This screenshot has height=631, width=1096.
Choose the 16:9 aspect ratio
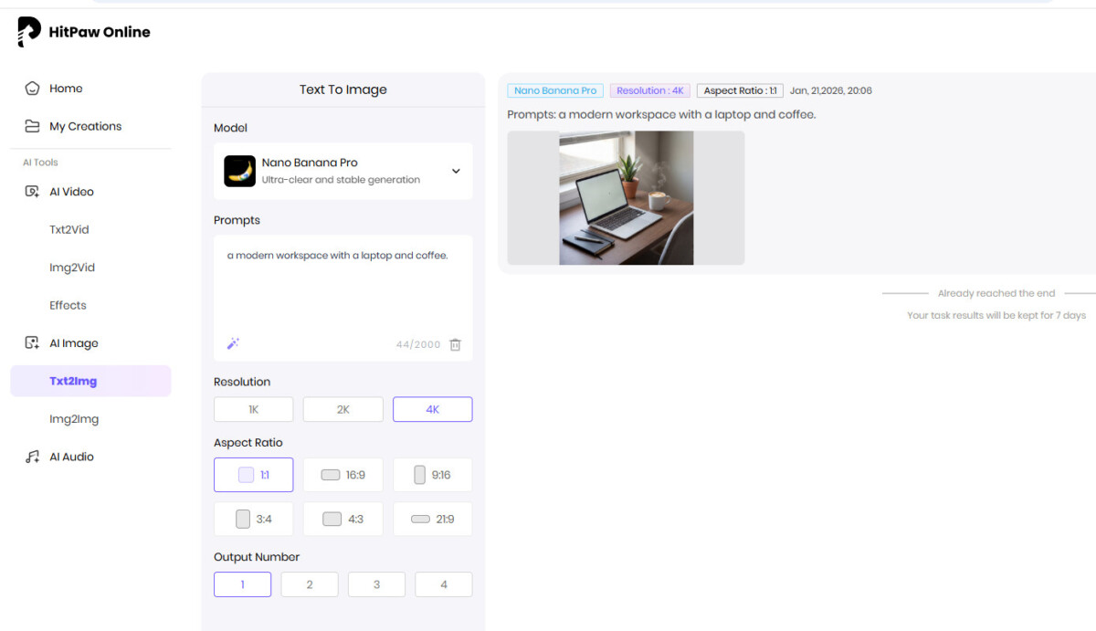[342, 475]
